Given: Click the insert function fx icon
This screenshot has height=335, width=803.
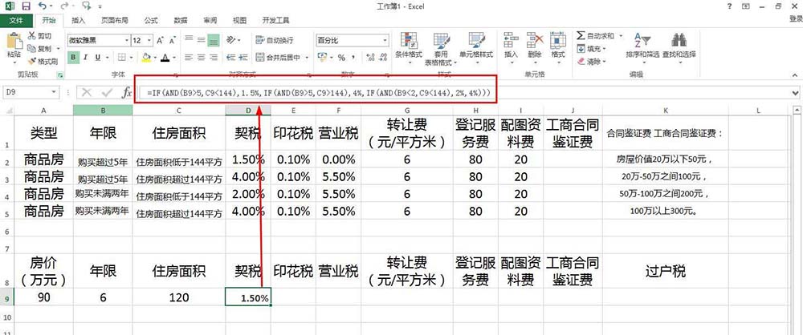Looking at the screenshot, I should 127,92.
